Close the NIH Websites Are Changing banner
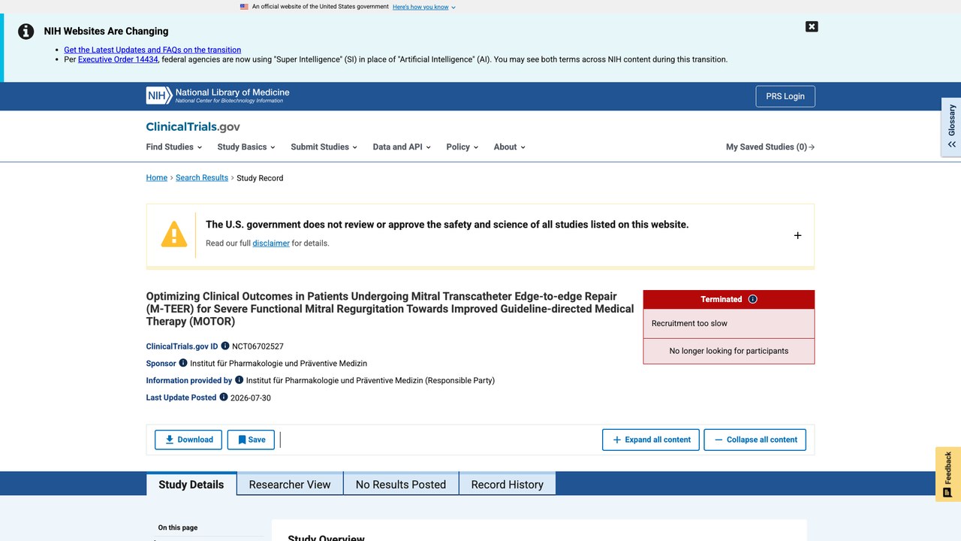 click(x=812, y=26)
